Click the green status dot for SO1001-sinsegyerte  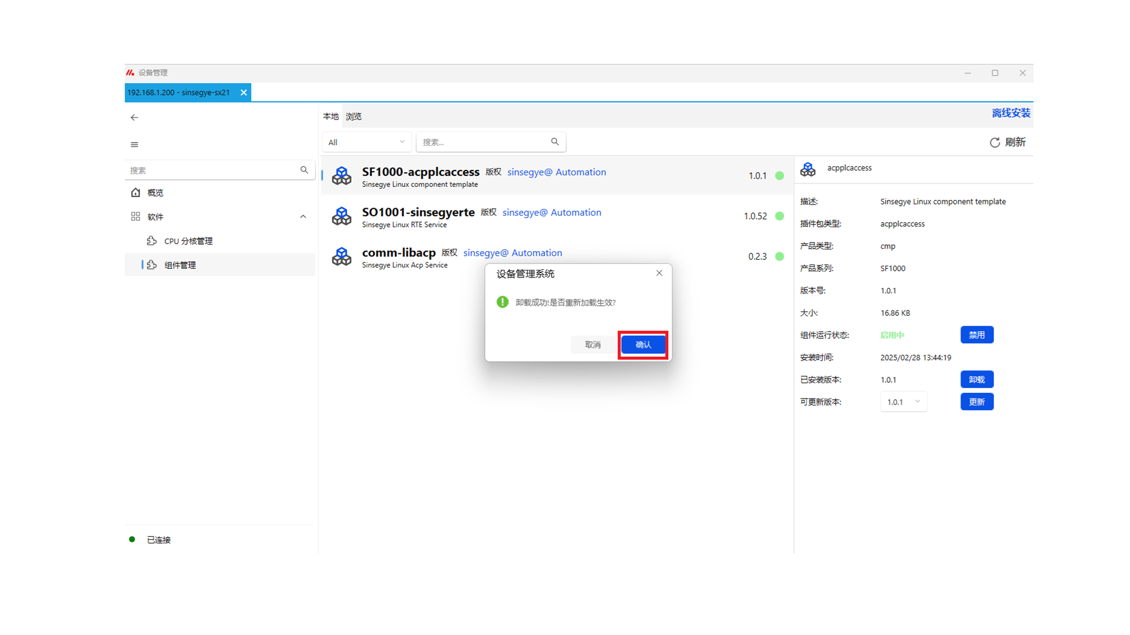coord(779,216)
